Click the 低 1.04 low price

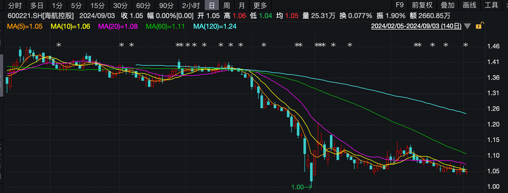[x=261, y=16]
